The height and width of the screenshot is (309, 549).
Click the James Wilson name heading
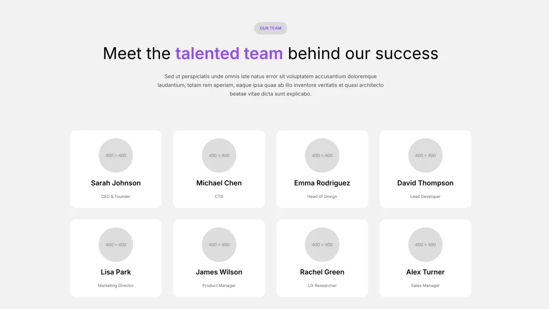tap(219, 272)
